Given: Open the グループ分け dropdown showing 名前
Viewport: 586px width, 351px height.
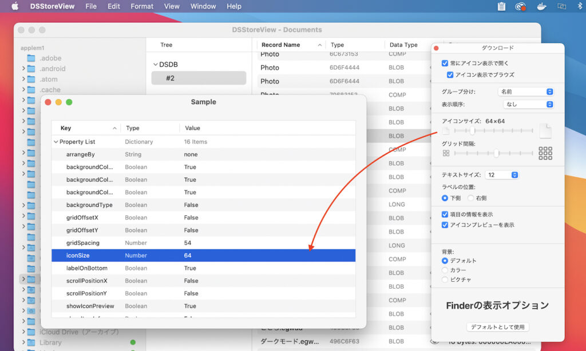Looking at the screenshot, I should pyautogui.click(x=525, y=91).
